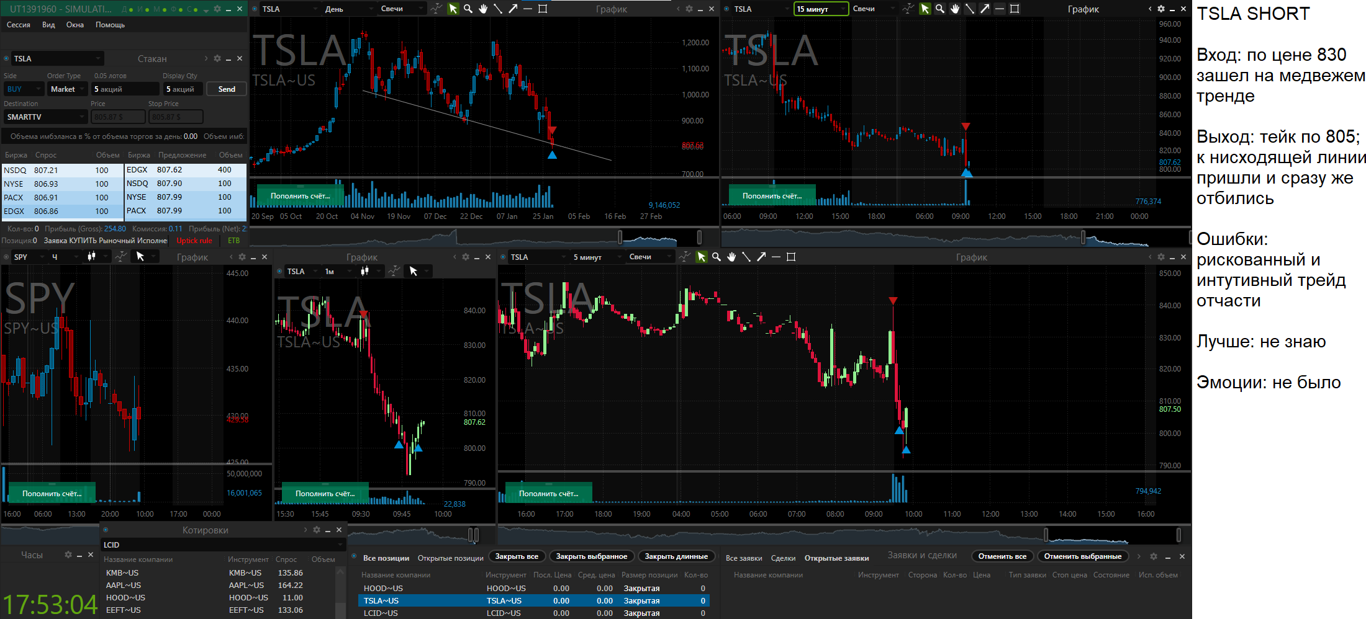Toggle the link radio in the positions panel
1366x619 pixels.
pos(354,556)
